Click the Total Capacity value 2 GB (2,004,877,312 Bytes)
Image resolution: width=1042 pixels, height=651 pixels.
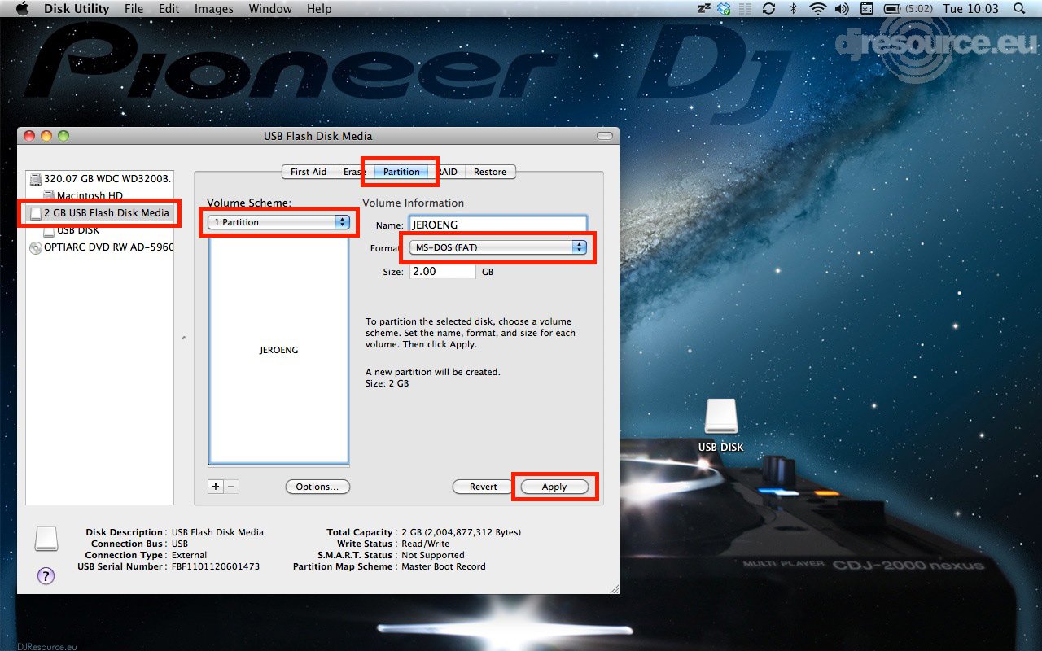click(462, 532)
